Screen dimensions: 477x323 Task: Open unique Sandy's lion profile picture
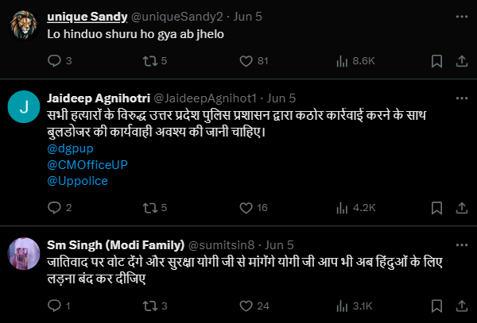(25, 25)
